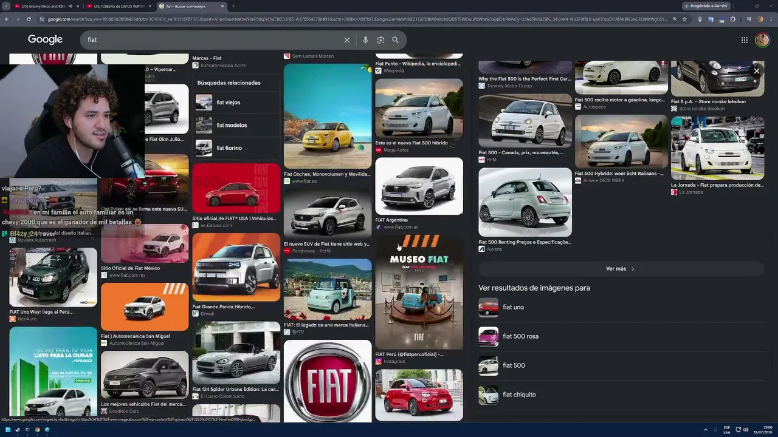Open volume control in system tray

click(x=746, y=430)
